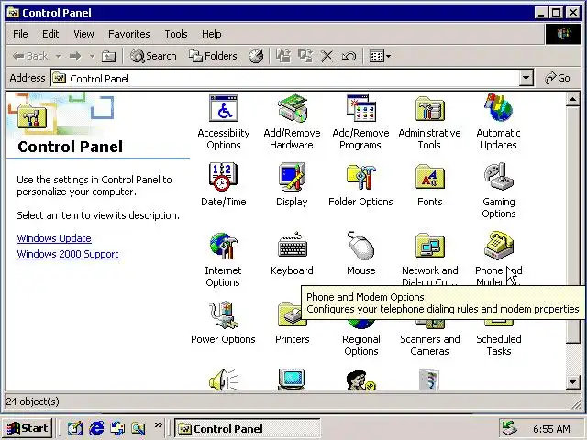Click the Address bar text field

point(285,78)
